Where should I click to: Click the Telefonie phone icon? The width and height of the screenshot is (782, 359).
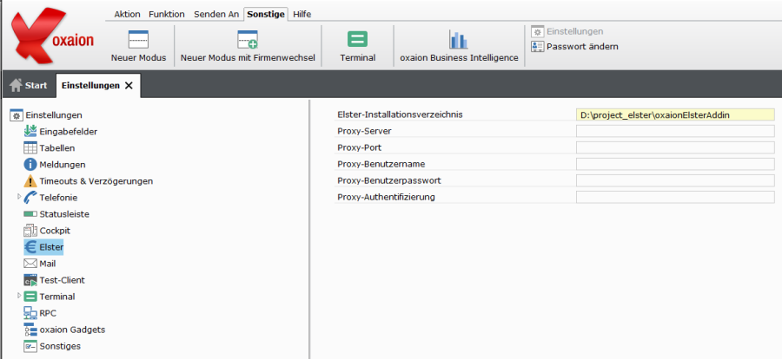tap(30, 197)
